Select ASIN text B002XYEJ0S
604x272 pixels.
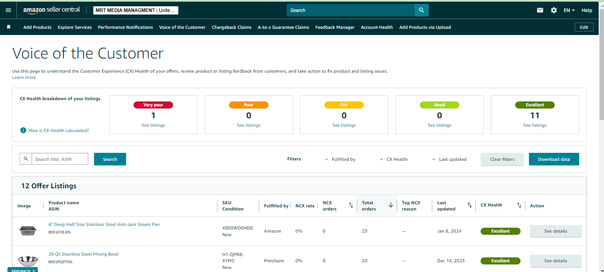[59, 232]
